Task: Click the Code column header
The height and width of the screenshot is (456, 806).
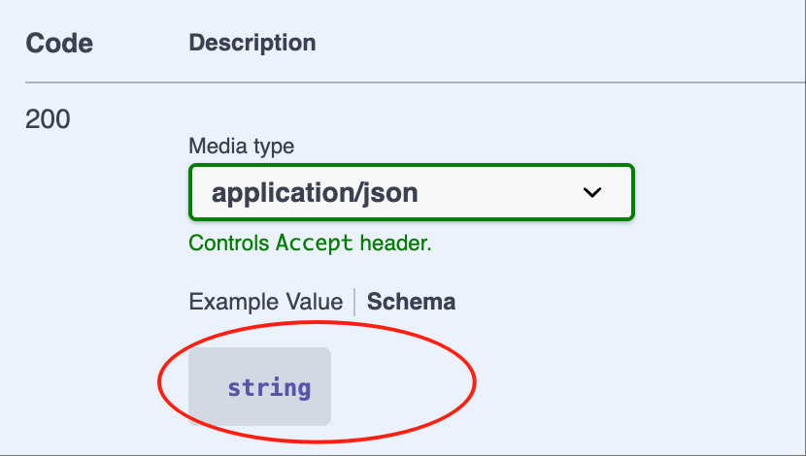Action: click(x=59, y=43)
